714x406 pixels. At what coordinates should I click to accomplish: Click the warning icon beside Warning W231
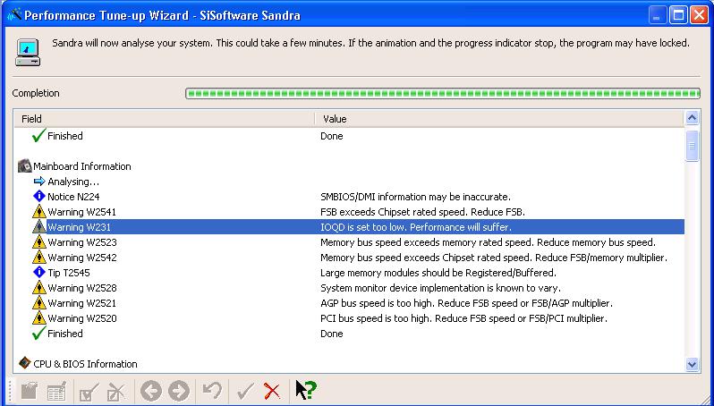pos(39,226)
